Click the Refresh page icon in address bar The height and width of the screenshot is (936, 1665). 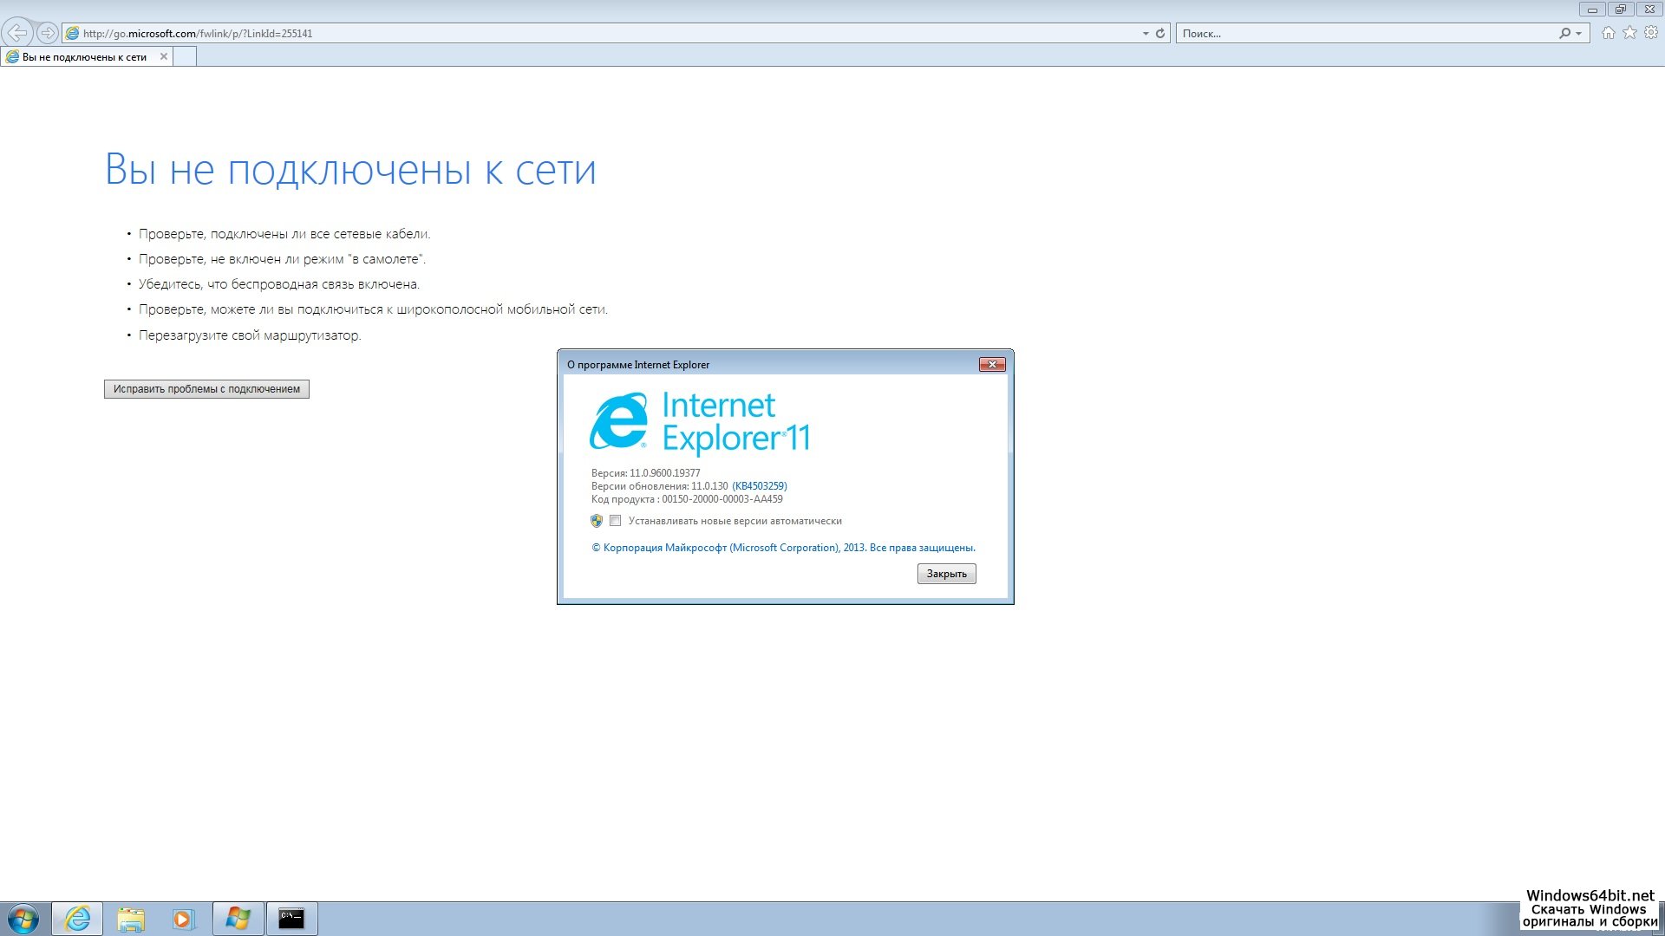pos(1160,33)
